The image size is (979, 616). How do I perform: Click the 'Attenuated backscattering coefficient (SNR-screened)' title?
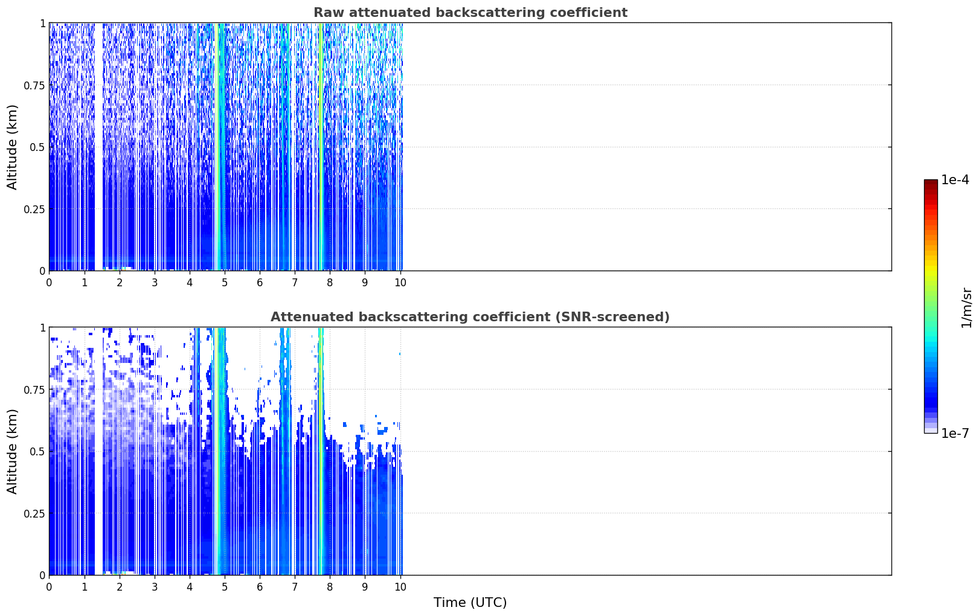pos(470,317)
